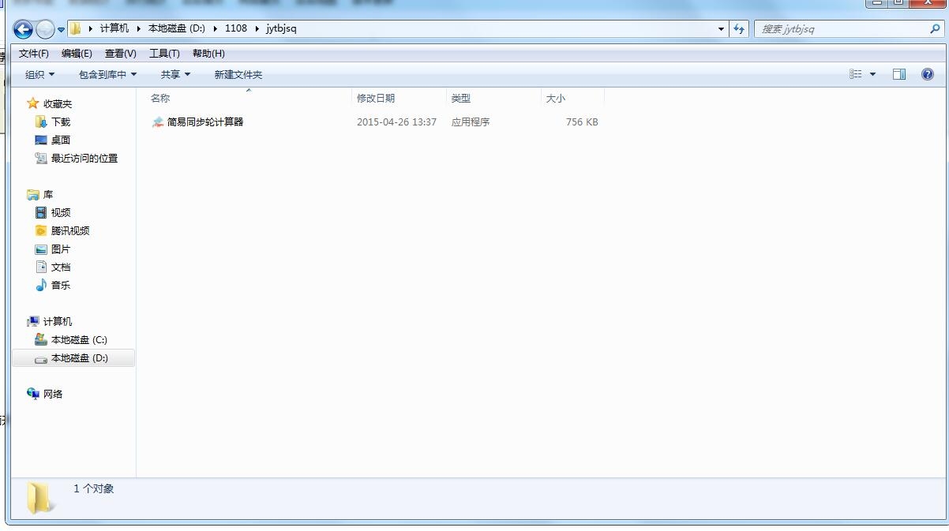Screen dimensions: 949x531
Task: Open the 包含到库中 dropdown
Action: [108, 74]
